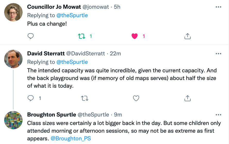The width and height of the screenshot is (229, 144).
Task: Open David Sterratt display name
Action: pyautogui.click(x=46, y=54)
